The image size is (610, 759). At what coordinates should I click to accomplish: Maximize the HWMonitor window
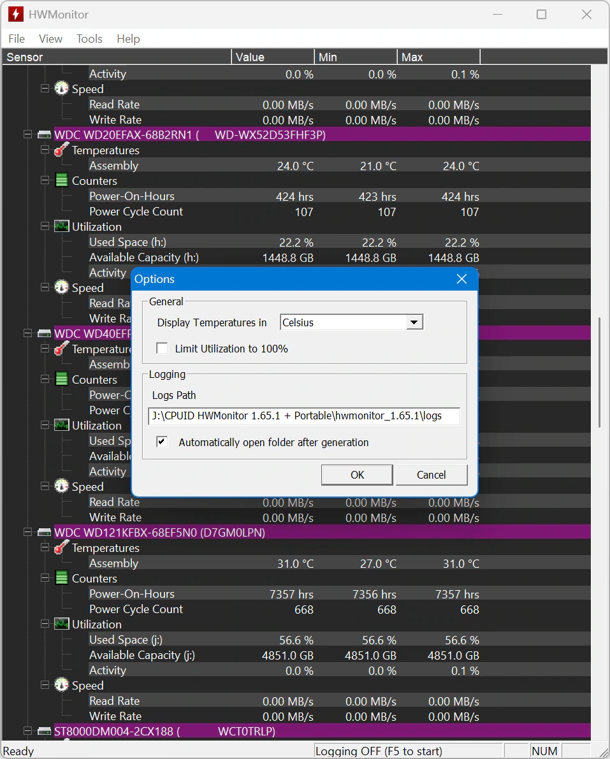(541, 15)
